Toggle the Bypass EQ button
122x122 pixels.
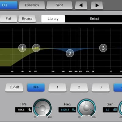(27, 19)
